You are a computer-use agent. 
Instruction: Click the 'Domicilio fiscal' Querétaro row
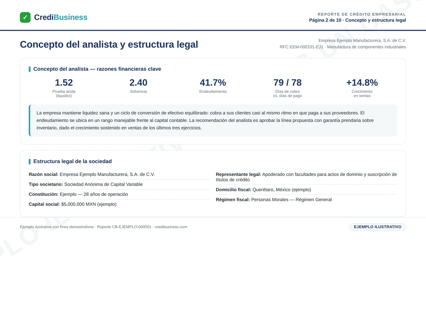[x=306, y=190]
